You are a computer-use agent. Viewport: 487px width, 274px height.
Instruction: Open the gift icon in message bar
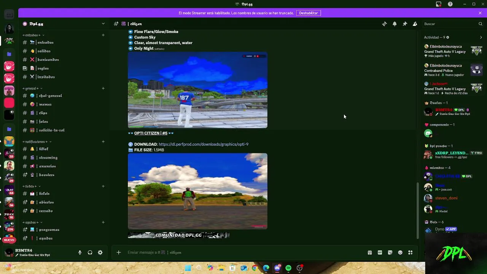point(369,252)
